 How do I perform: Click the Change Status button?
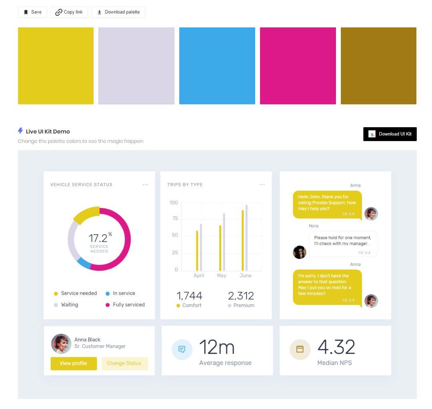[x=124, y=363]
